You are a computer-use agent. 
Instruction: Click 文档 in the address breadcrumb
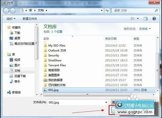click(x=41, y=10)
